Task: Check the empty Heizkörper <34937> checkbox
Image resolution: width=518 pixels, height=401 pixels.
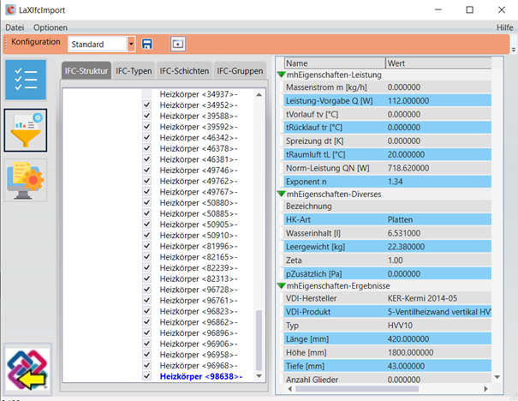Action: coord(146,94)
